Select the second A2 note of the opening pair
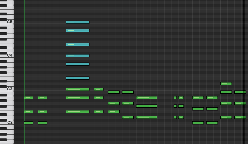 42,98
